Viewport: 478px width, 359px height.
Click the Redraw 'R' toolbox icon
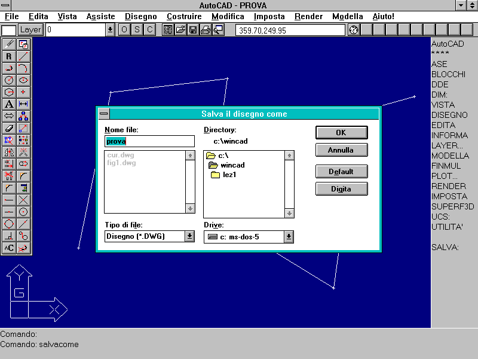coord(9,56)
